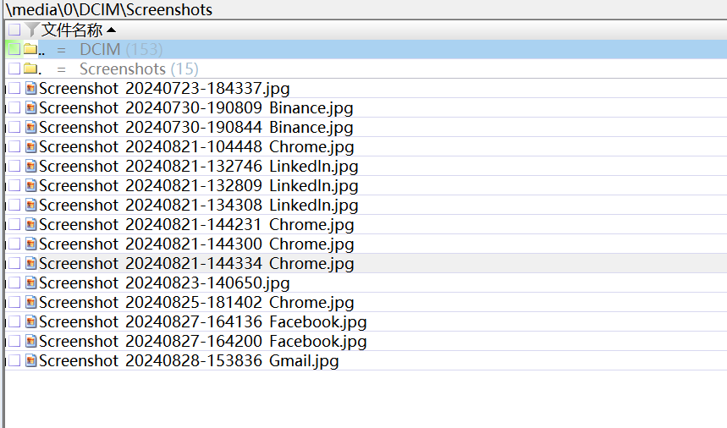Image resolution: width=727 pixels, height=428 pixels.
Task: Toggle the select-all checkbox in header
Action: [x=14, y=30]
